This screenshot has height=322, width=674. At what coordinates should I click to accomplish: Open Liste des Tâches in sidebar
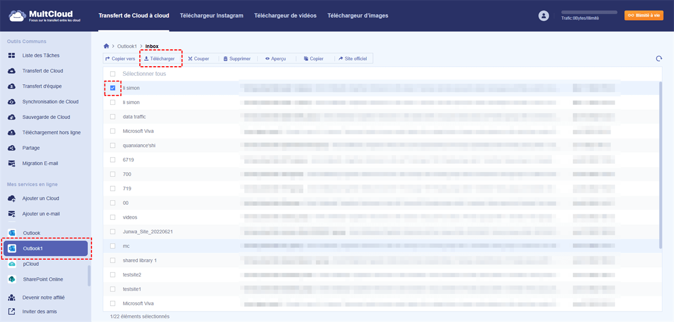coord(40,56)
